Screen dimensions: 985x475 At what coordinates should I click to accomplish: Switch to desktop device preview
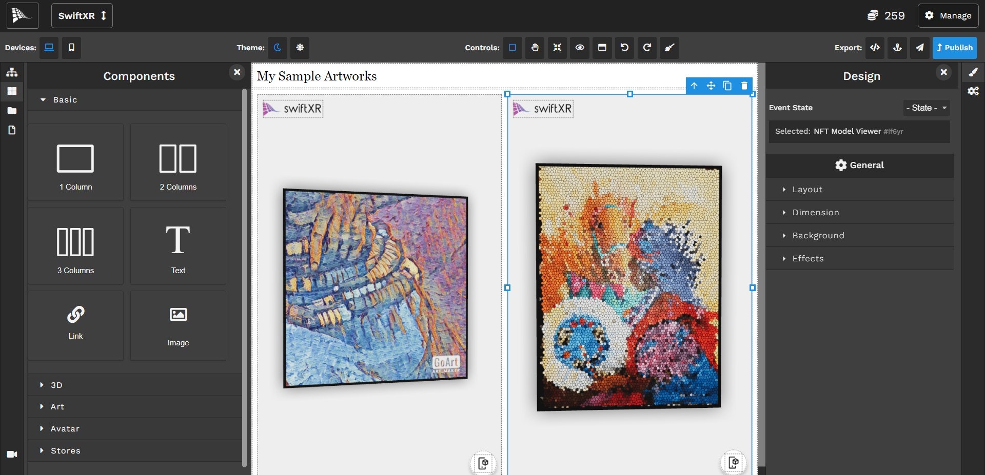click(x=49, y=48)
